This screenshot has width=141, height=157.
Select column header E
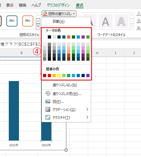pos(22,53)
